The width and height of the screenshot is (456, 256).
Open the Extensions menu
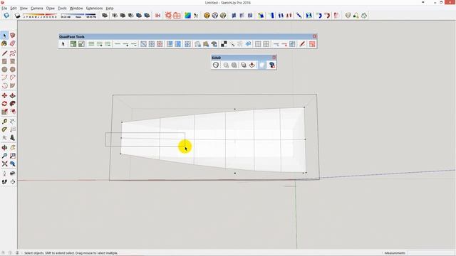tap(94, 8)
